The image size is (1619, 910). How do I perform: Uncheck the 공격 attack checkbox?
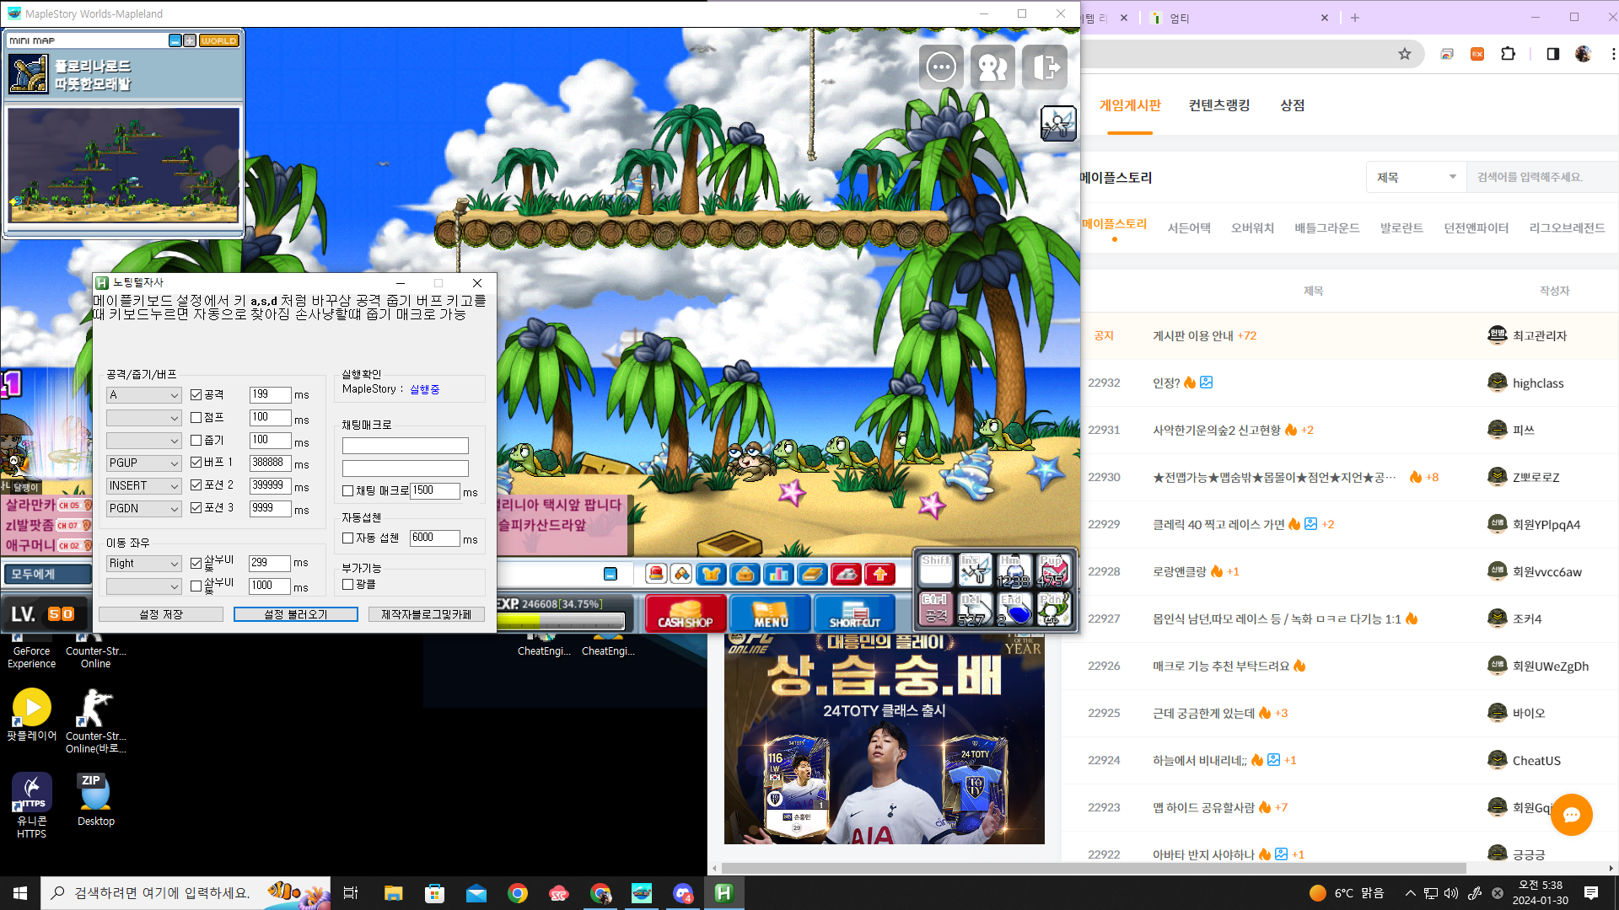196,394
